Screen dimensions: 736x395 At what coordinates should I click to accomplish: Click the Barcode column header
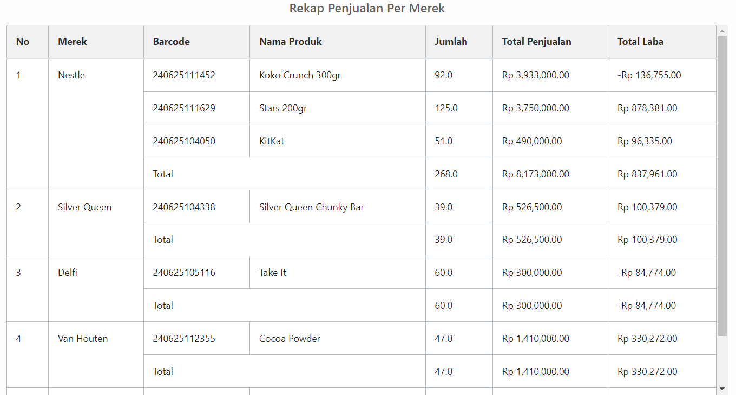pyautogui.click(x=171, y=42)
